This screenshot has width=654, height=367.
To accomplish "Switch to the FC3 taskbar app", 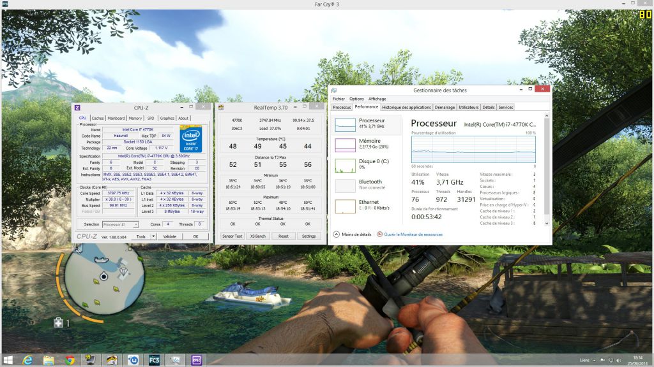I will click(x=154, y=360).
